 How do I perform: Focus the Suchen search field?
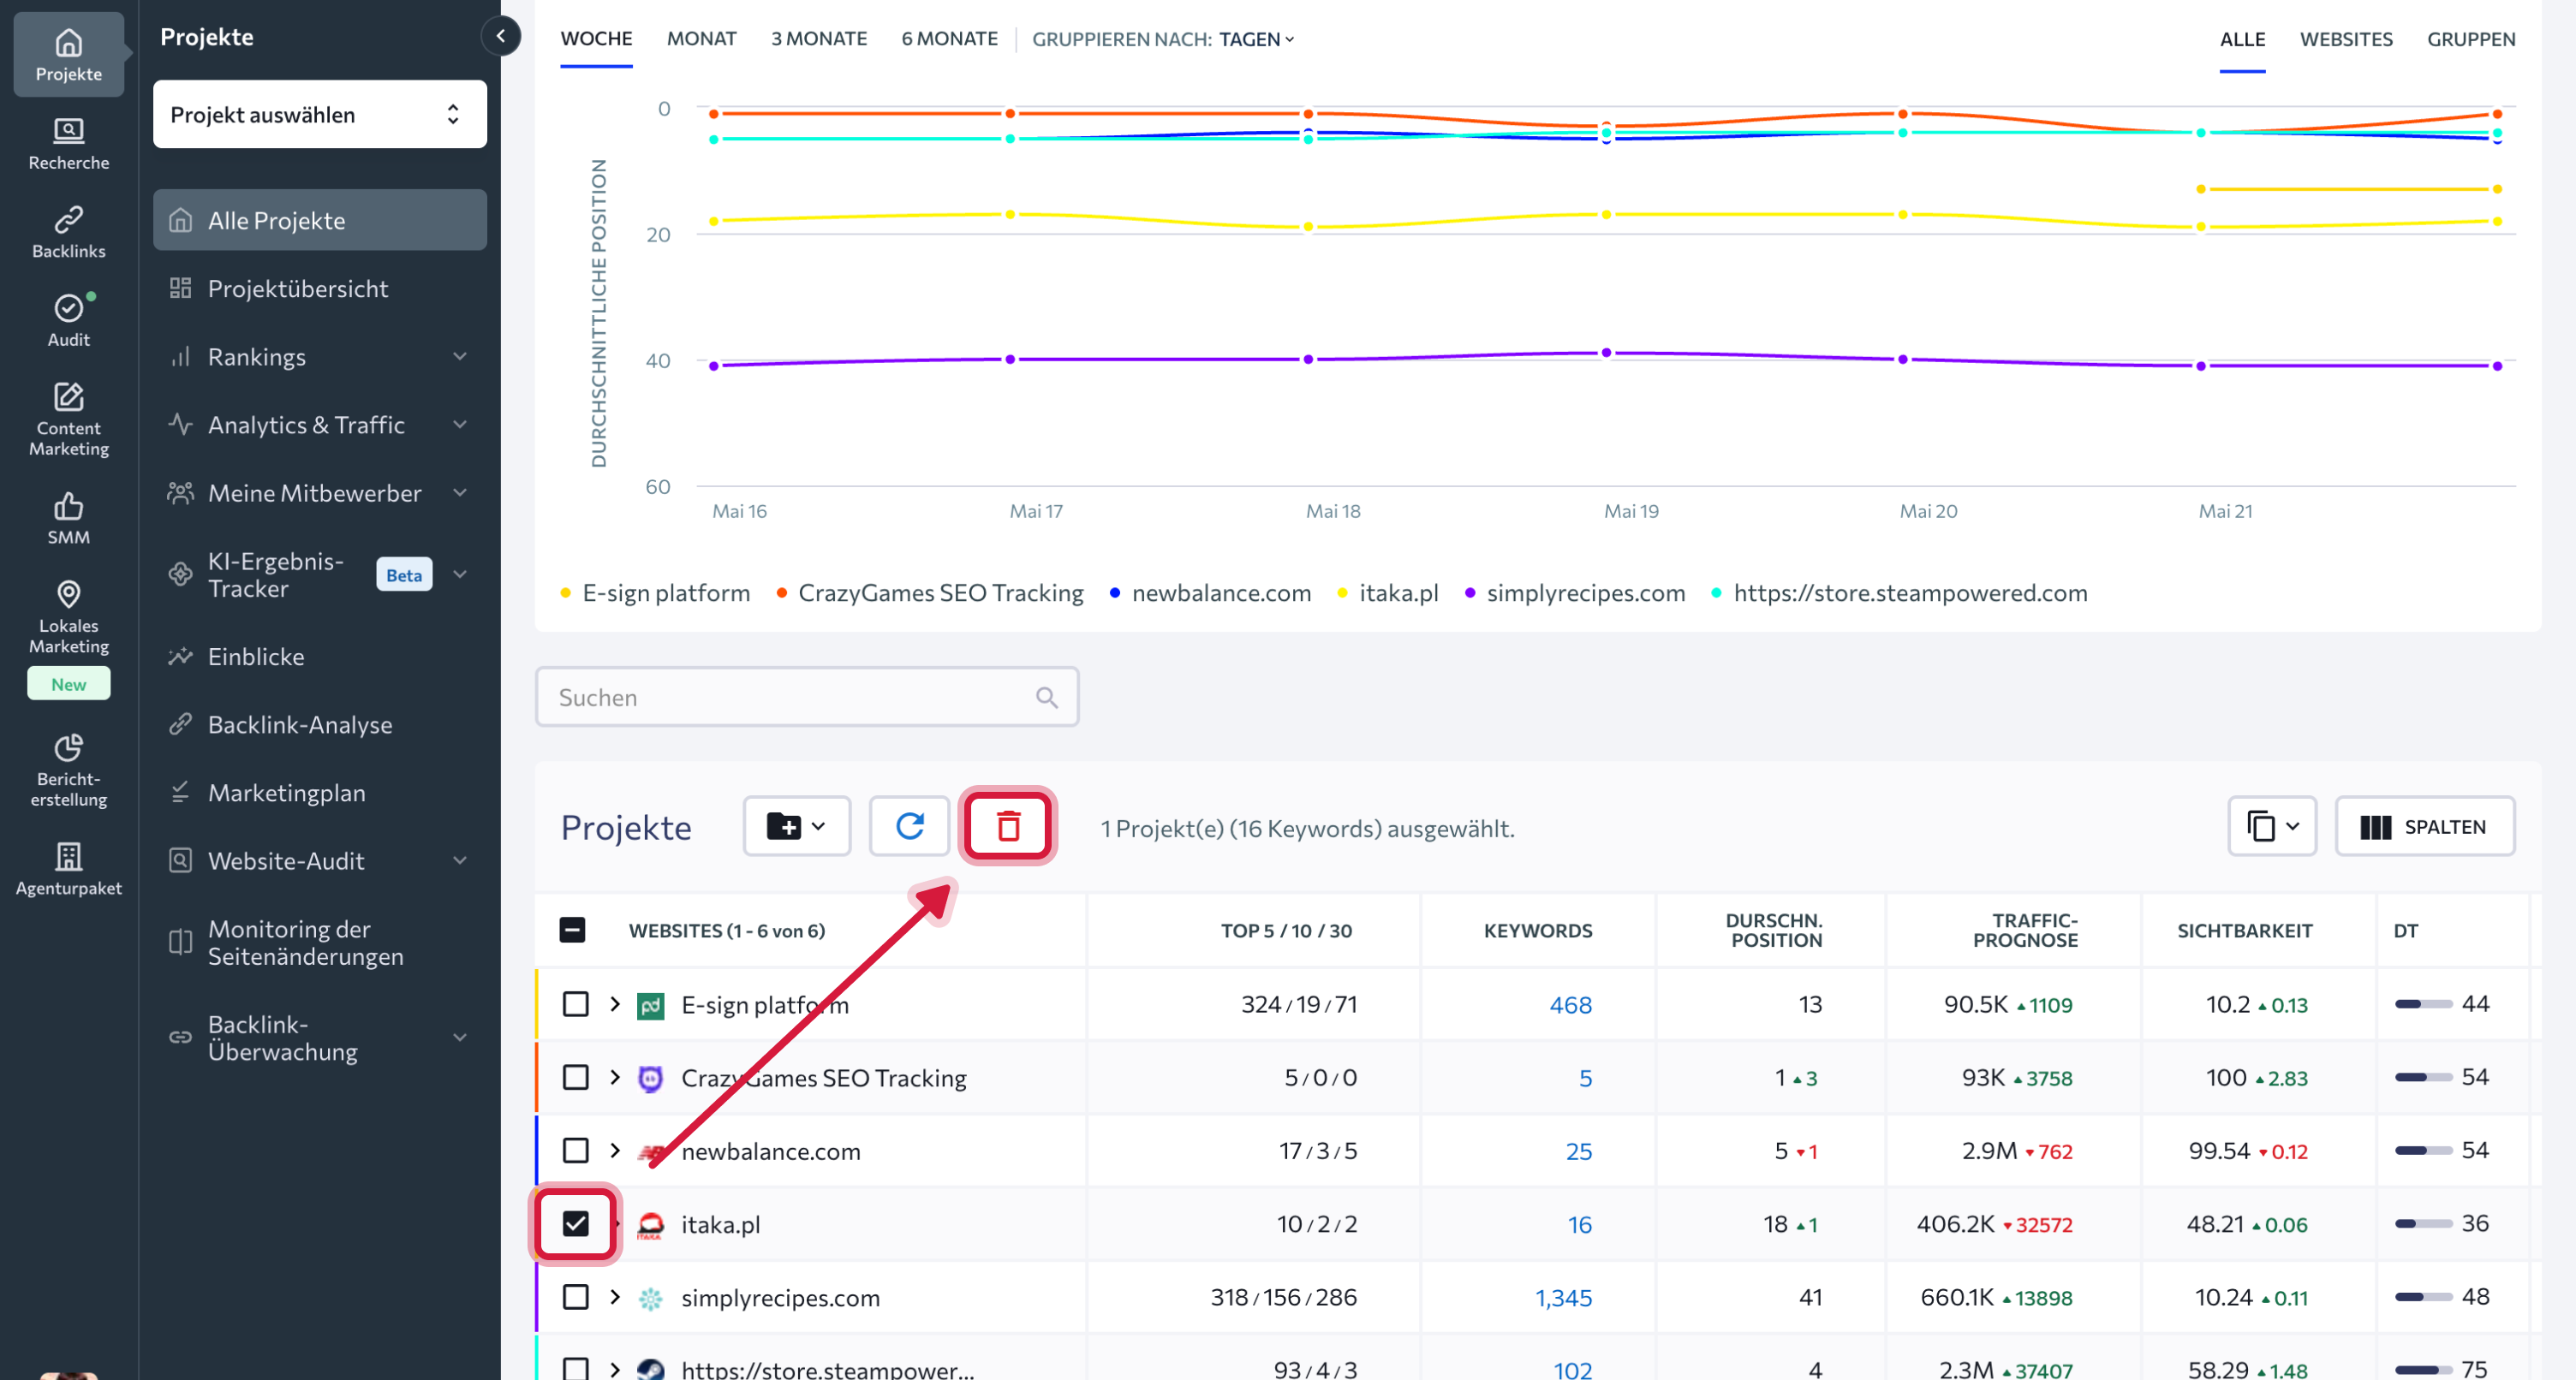(806, 697)
